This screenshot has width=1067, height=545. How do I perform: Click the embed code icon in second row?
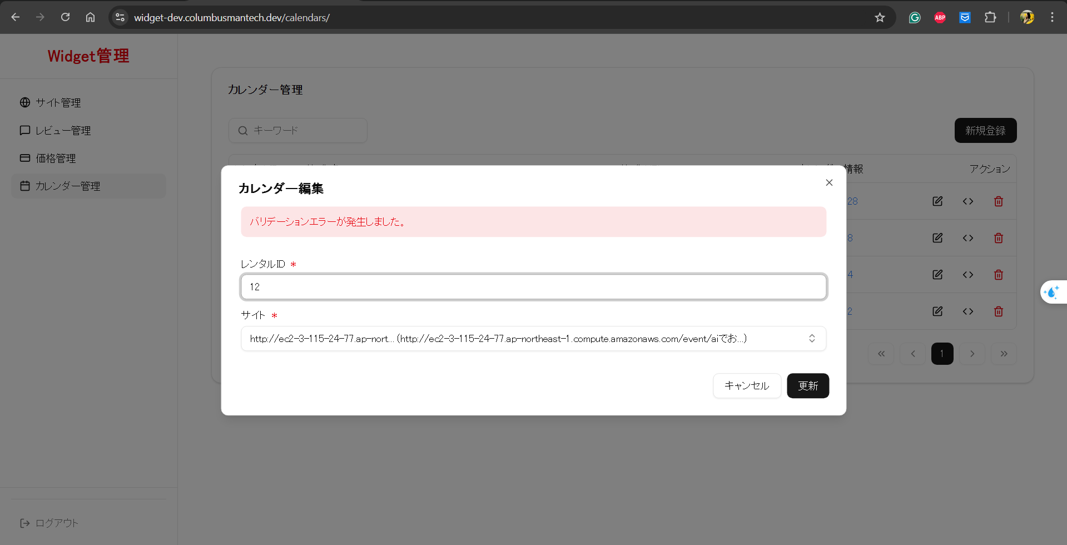coord(968,238)
